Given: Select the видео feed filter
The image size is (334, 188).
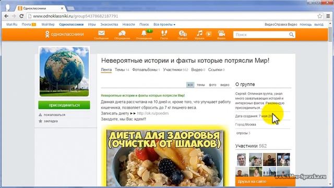Looking at the screenshot, I should tap(225, 85).
